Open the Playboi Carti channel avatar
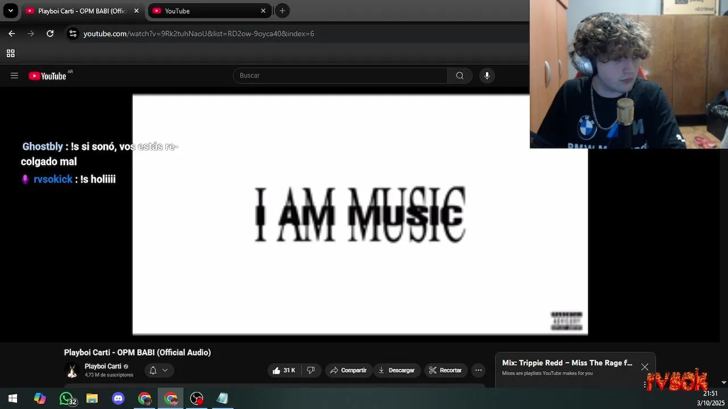This screenshot has width=728, height=409. (72, 370)
